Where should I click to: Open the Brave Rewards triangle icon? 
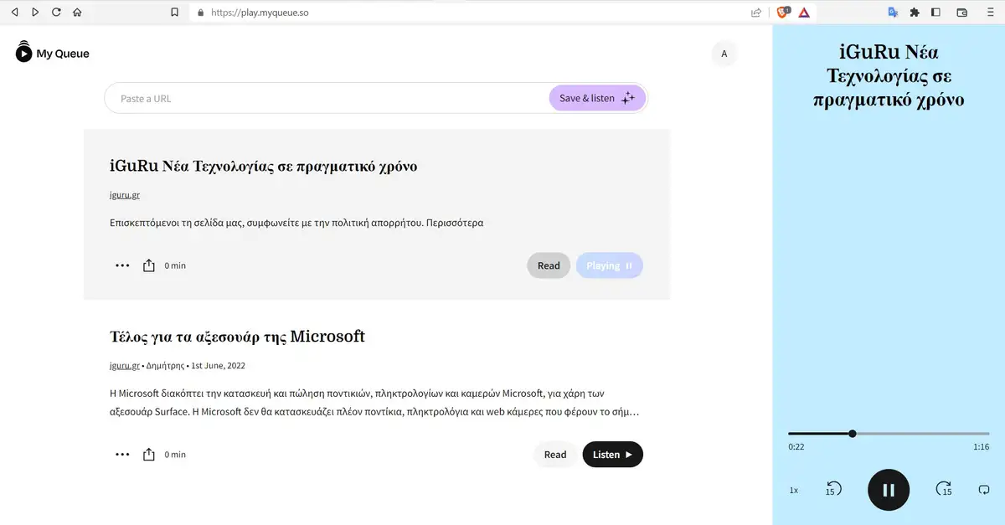click(804, 13)
